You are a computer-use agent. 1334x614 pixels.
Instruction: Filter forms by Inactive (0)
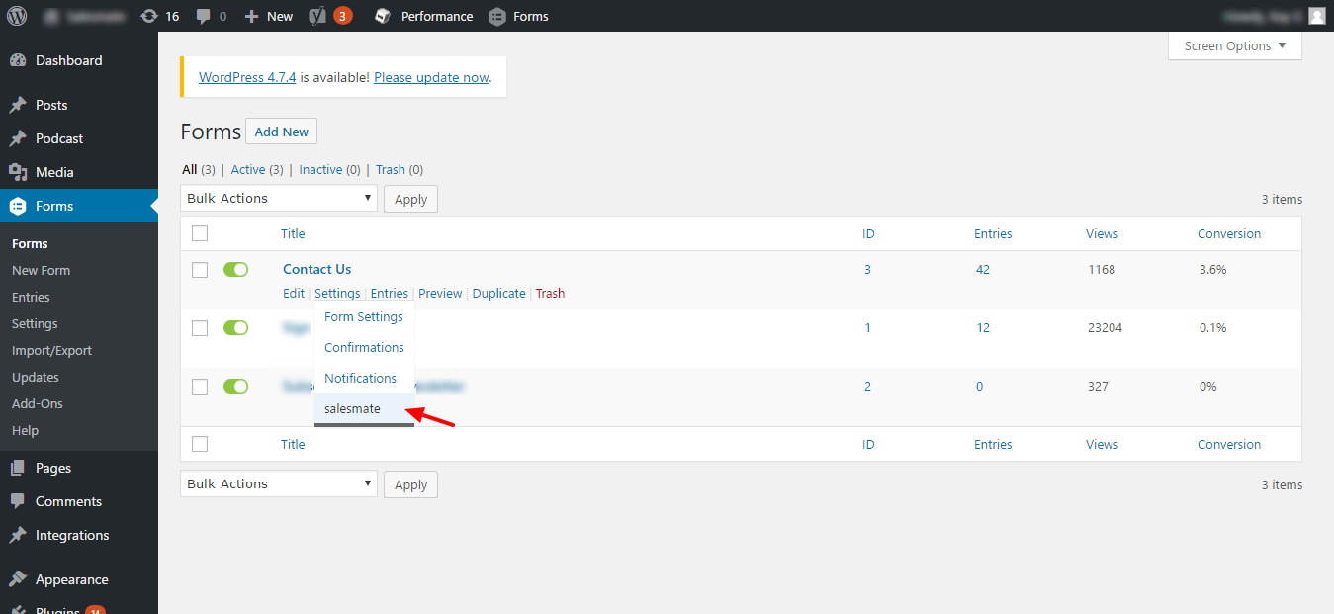coord(330,169)
